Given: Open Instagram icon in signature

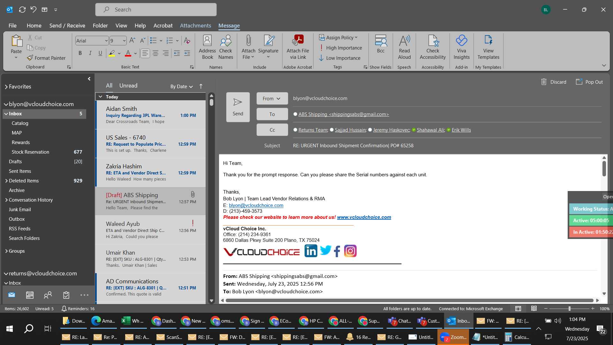Looking at the screenshot, I should (350, 251).
